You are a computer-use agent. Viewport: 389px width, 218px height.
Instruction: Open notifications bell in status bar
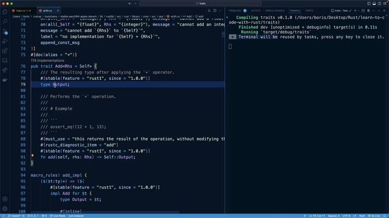tap(385, 216)
